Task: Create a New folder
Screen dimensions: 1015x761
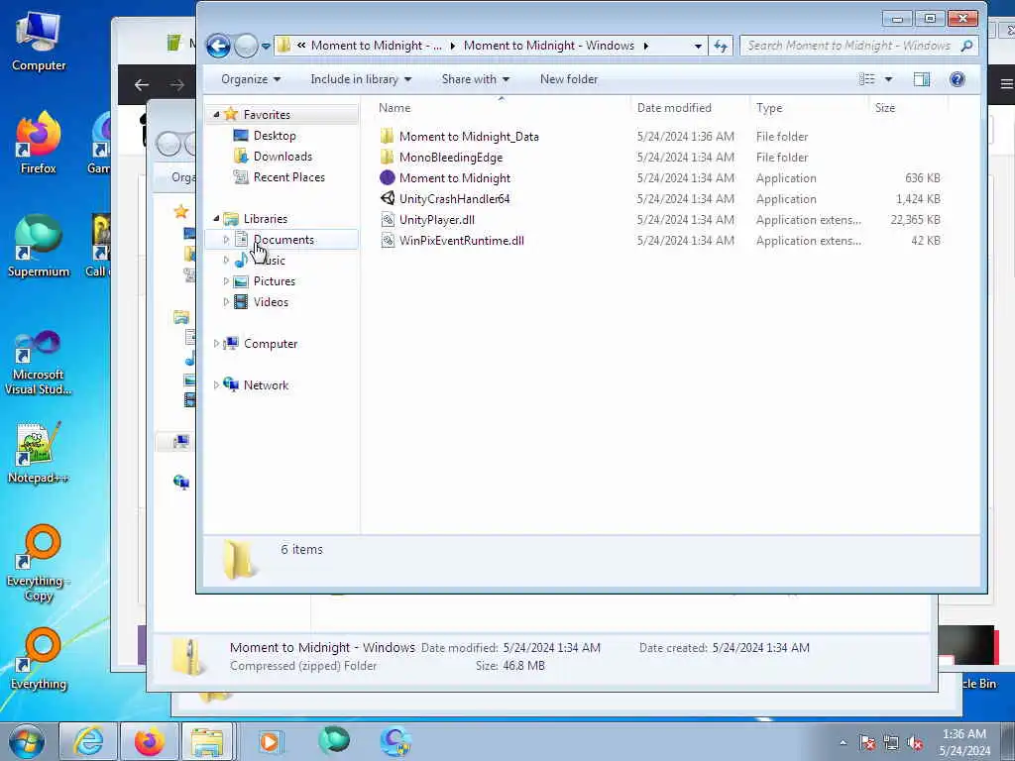Action: (569, 79)
